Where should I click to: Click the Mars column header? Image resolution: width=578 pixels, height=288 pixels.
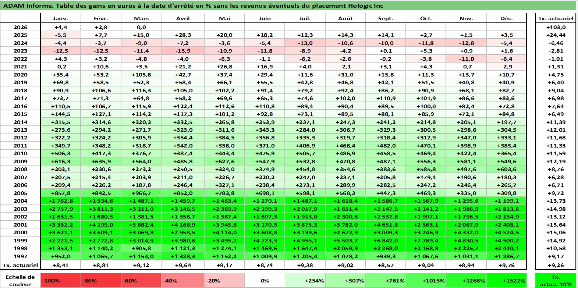[x=141, y=18]
